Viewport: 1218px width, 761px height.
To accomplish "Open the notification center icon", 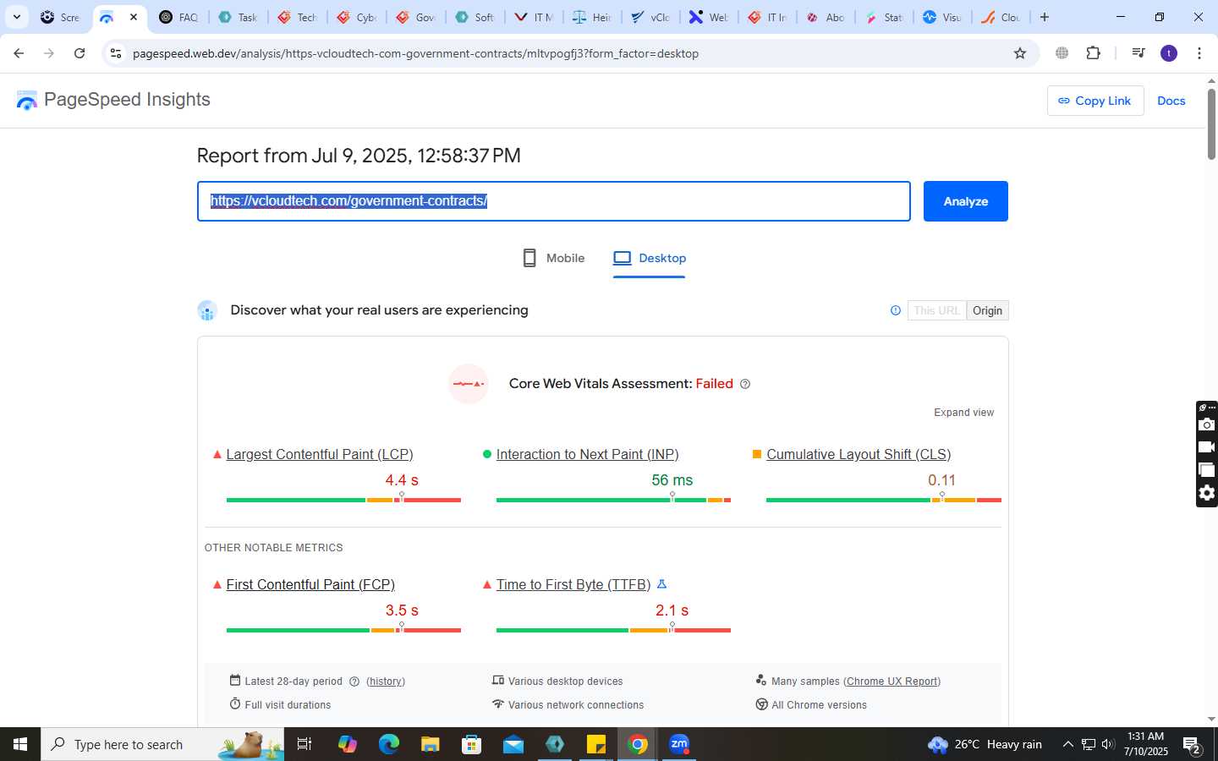I will [1193, 744].
